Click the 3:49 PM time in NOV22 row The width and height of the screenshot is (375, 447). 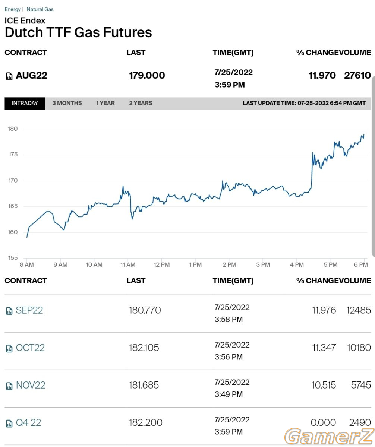click(229, 394)
